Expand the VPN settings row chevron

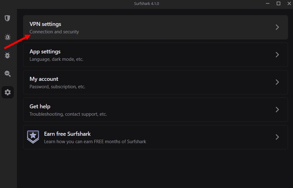pyautogui.click(x=277, y=27)
